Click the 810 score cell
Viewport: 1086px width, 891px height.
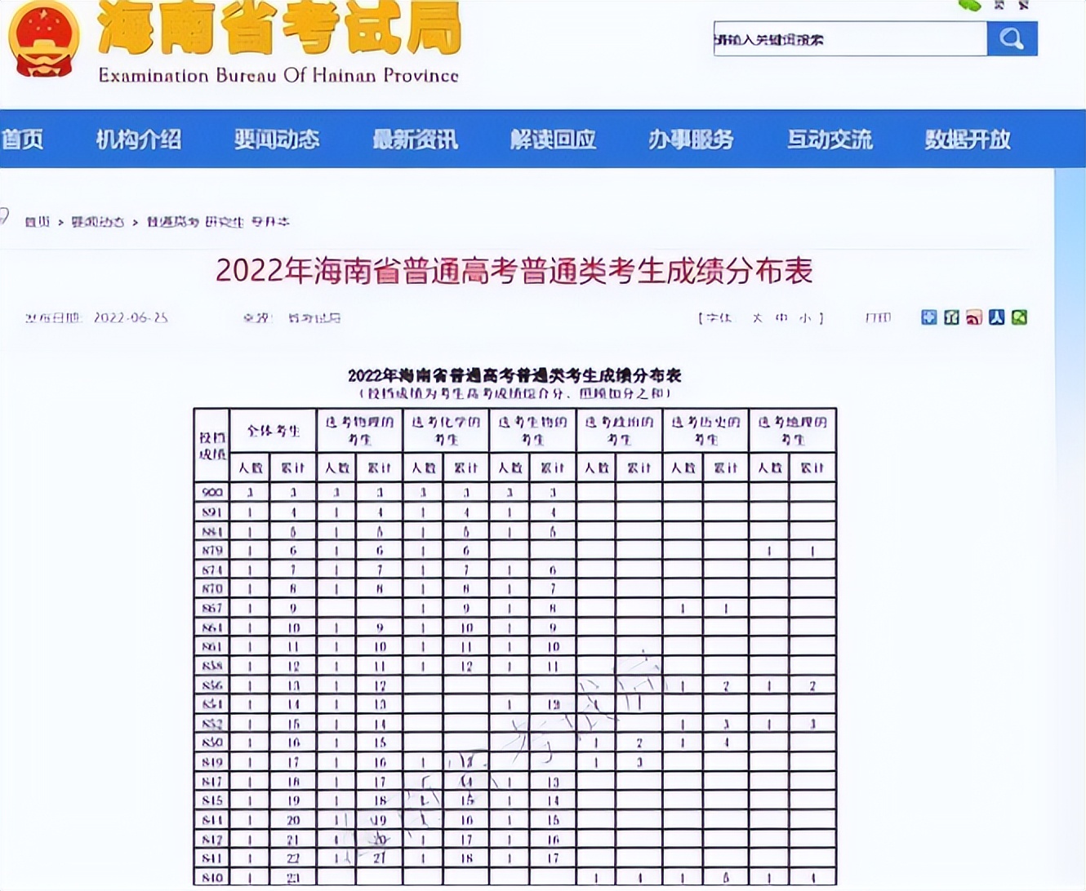pyautogui.click(x=212, y=878)
